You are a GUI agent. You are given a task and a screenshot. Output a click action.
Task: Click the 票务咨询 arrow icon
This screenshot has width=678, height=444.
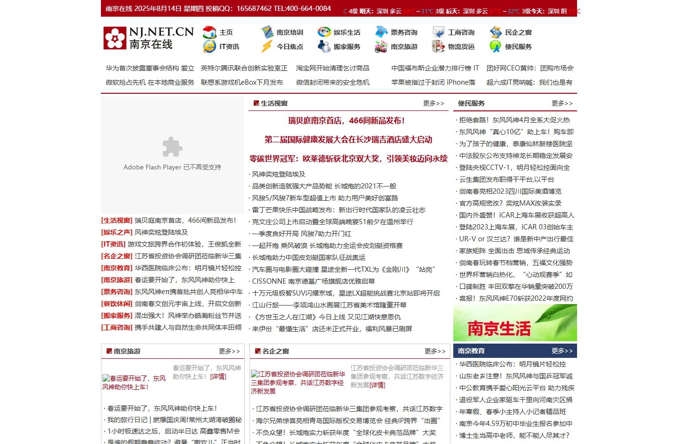[381, 32]
